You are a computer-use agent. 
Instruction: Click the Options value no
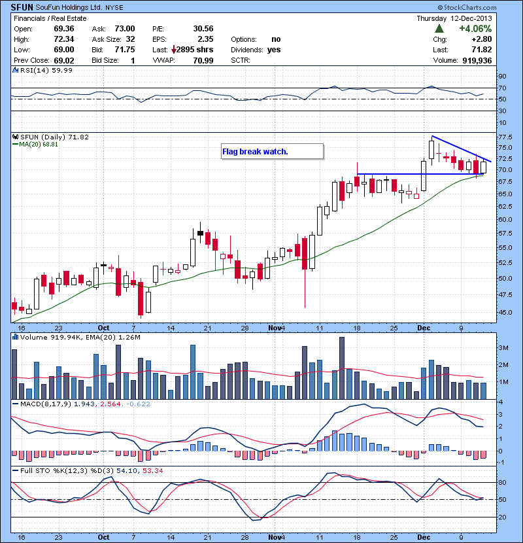pyautogui.click(x=276, y=39)
